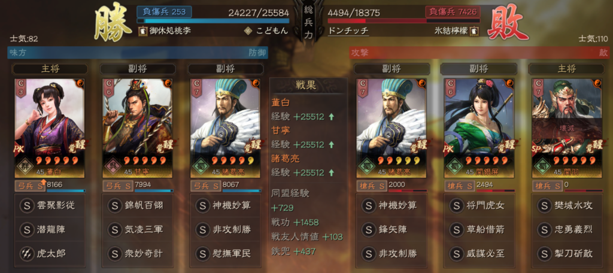Click the diamond icon next to こどもん
The width and height of the screenshot is (613, 273).
[248, 31]
